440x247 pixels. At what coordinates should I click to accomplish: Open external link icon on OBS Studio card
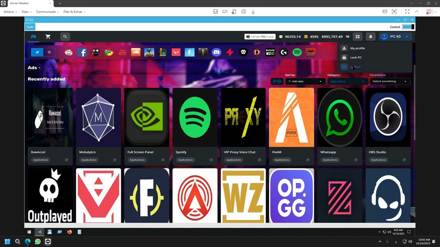[404, 160]
